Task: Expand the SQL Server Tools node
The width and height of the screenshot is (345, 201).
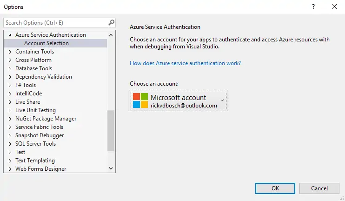Action: pos(10,144)
